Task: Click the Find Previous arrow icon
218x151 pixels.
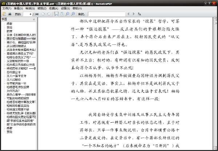Action: (x=128, y=14)
